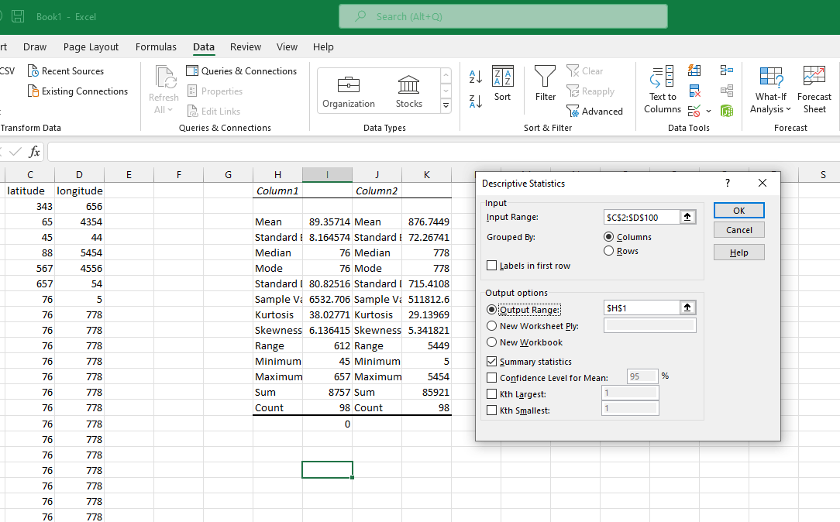Expand What-If Analysis dropdown
This screenshot has height=522, width=840.
pos(770,89)
